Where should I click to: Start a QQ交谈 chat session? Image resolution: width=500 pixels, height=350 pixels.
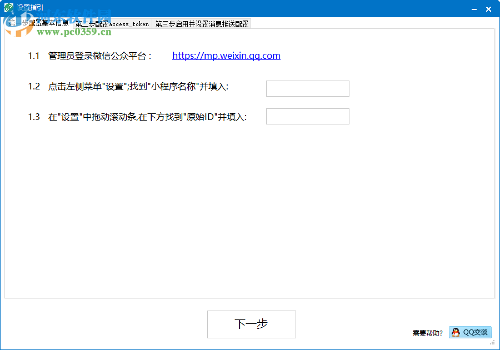point(469,332)
